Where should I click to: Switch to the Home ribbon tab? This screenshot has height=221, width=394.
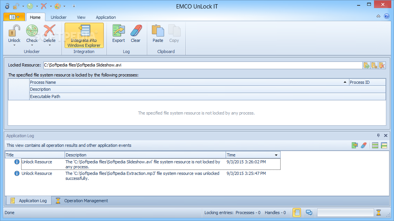35,17
